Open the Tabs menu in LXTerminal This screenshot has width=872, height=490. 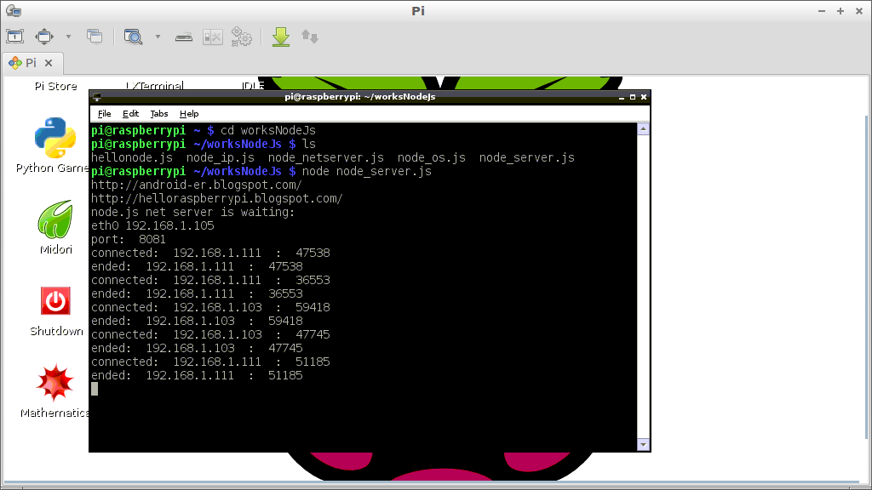(x=159, y=113)
